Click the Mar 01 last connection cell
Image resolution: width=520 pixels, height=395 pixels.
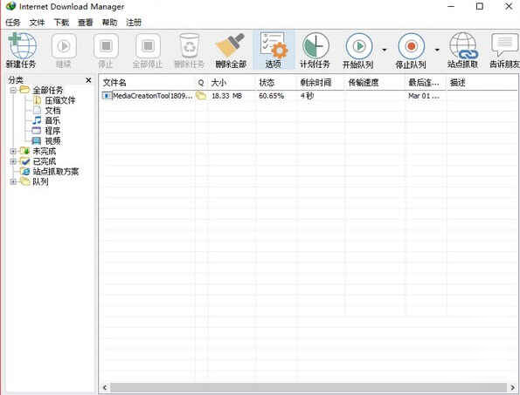point(424,96)
